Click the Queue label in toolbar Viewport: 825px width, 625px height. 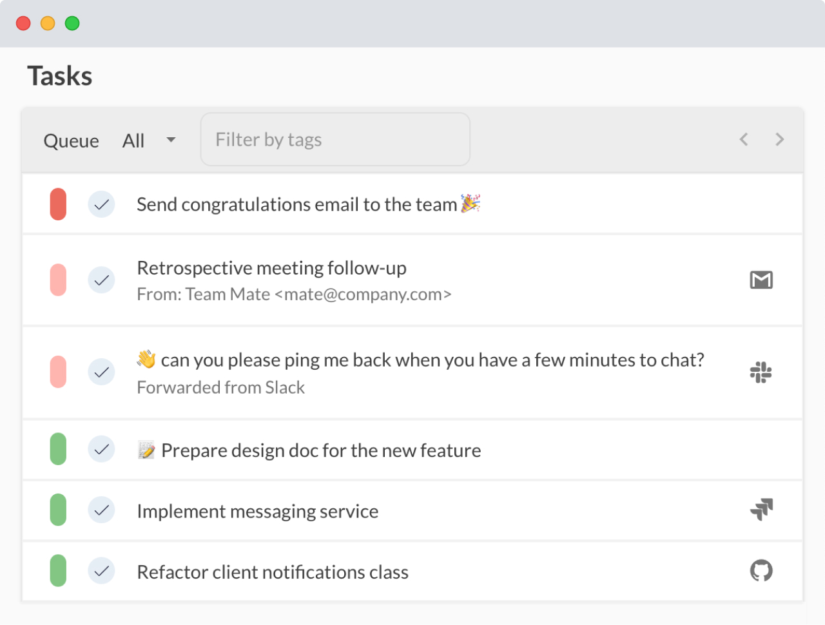coord(71,140)
